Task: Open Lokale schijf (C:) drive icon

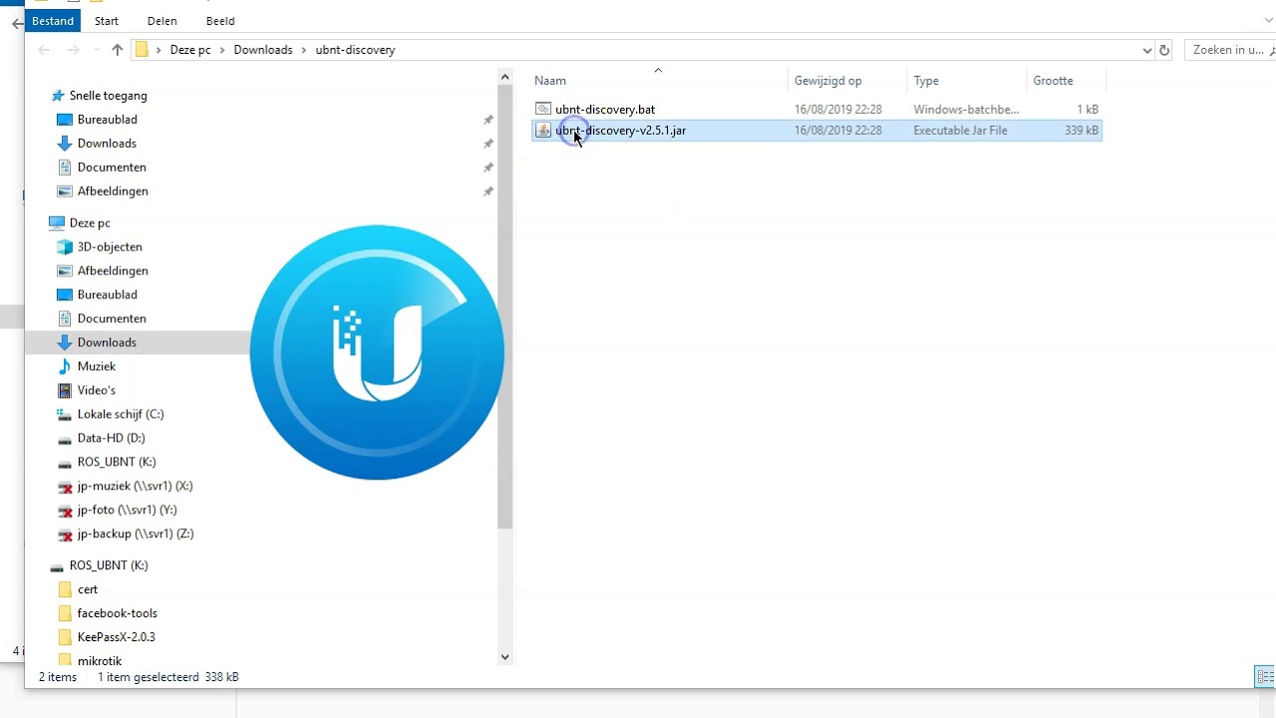Action: tap(65, 415)
